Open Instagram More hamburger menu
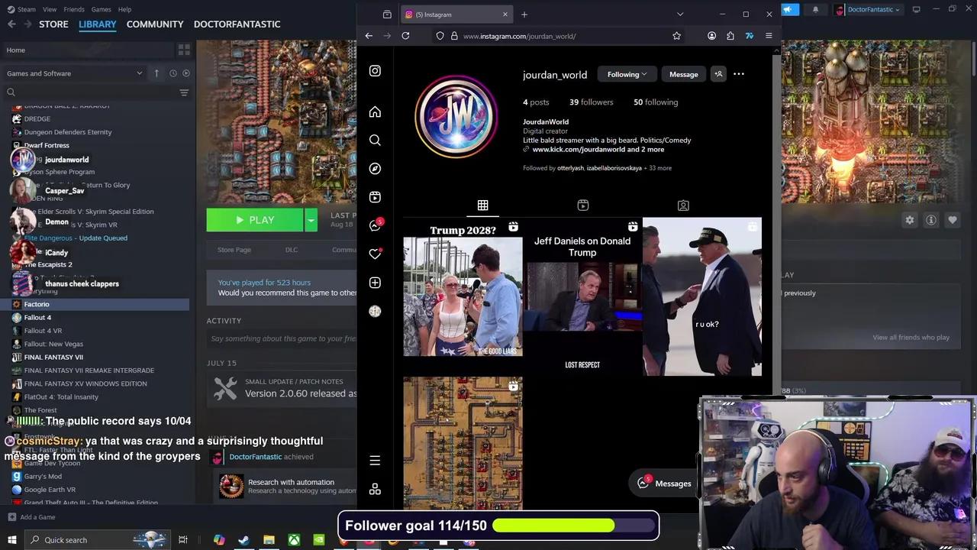 [375, 461]
